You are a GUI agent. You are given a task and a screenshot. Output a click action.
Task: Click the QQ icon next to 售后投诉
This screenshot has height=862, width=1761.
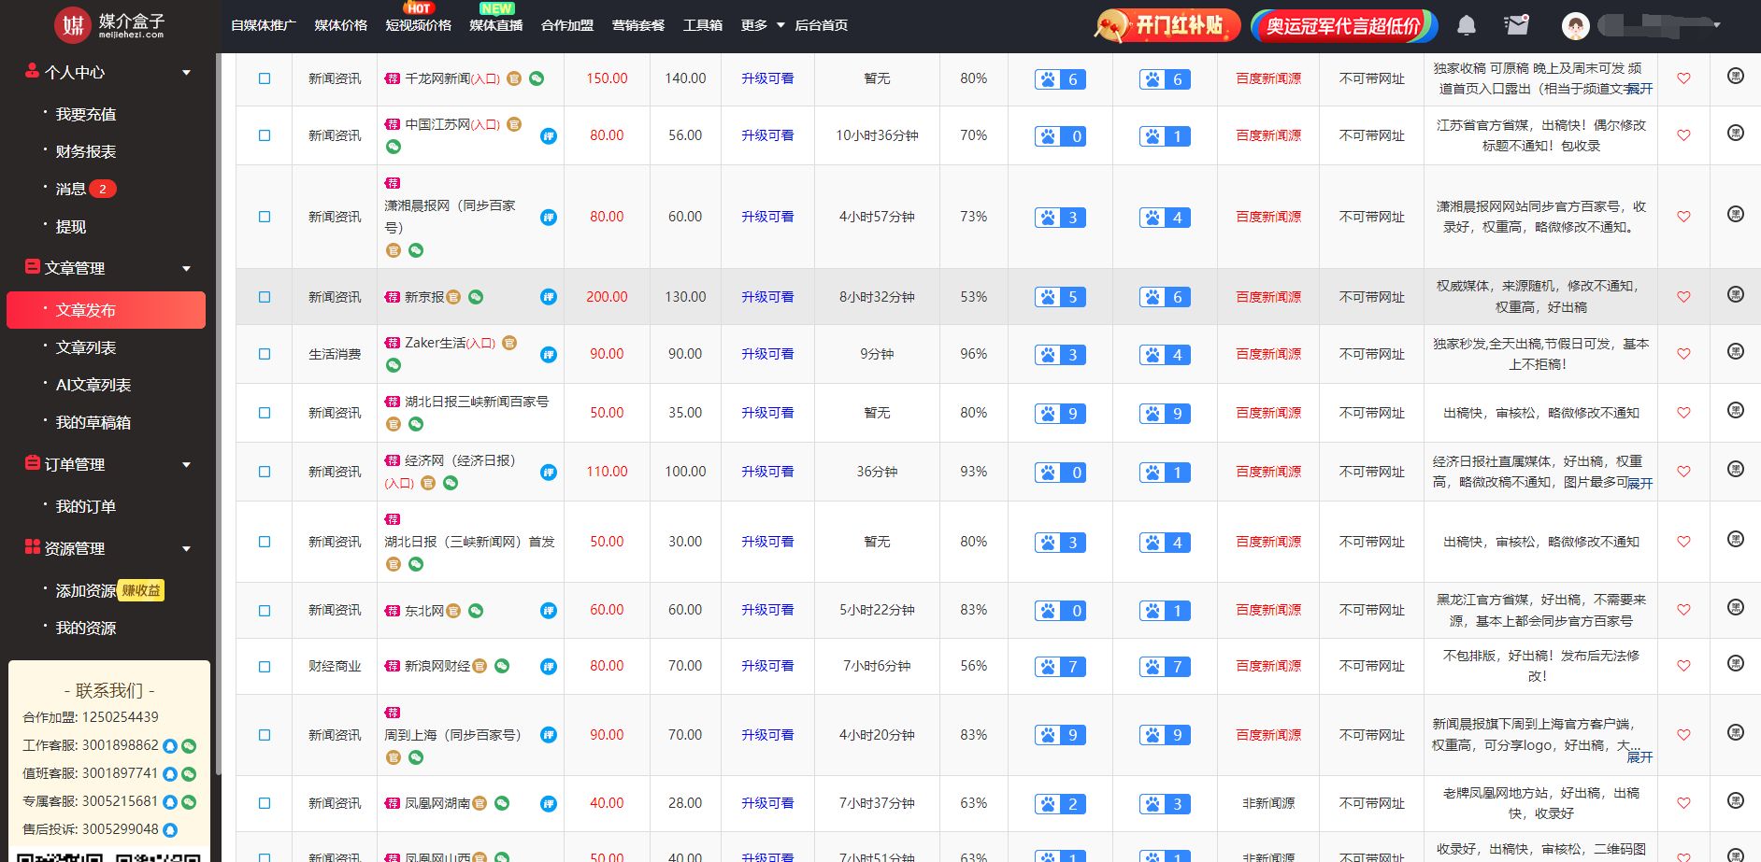pos(170,830)
